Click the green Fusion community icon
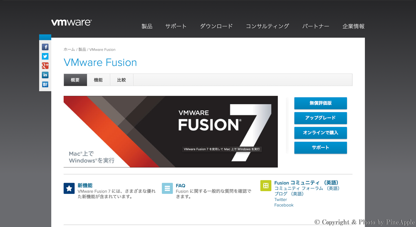 click(265, 186)
